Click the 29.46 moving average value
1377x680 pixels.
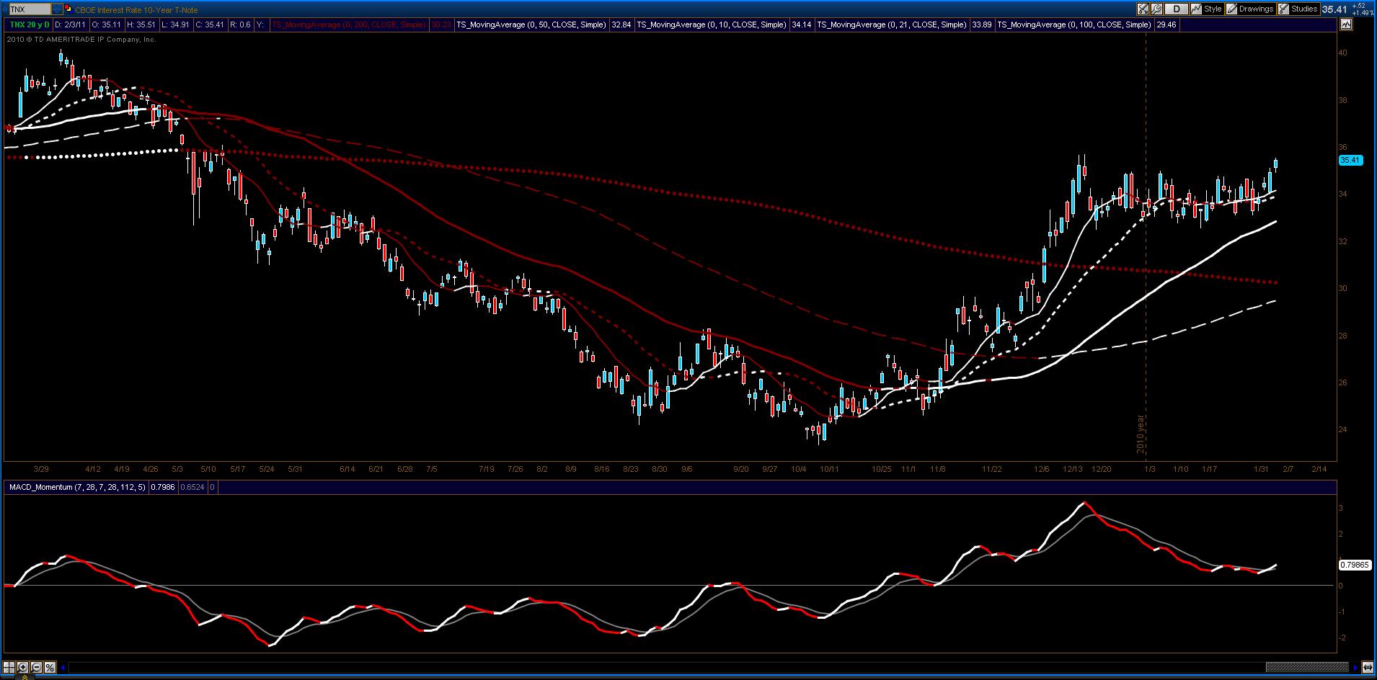click(x=1166, y=24)
